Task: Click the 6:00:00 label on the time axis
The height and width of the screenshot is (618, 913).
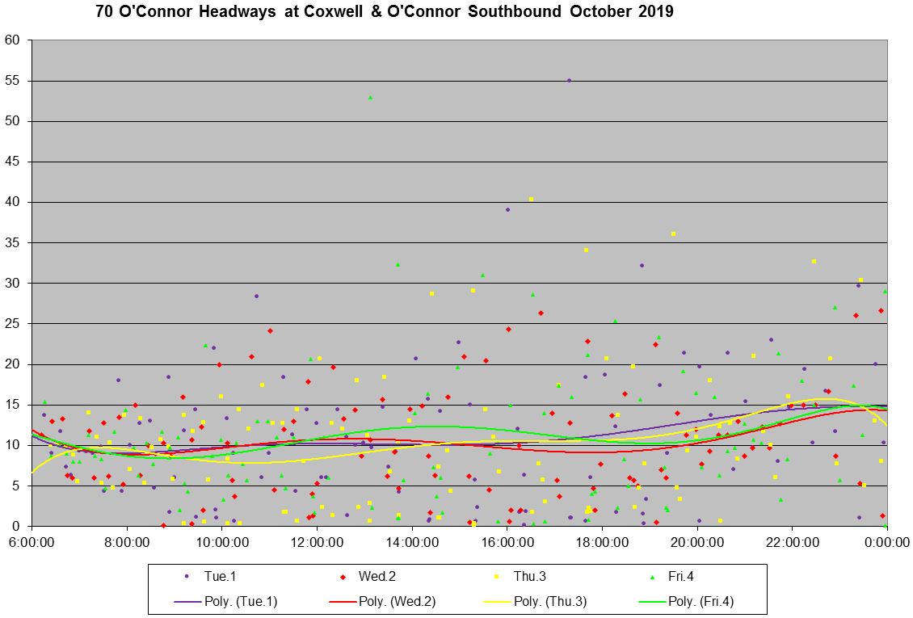Action: [32, 541]
